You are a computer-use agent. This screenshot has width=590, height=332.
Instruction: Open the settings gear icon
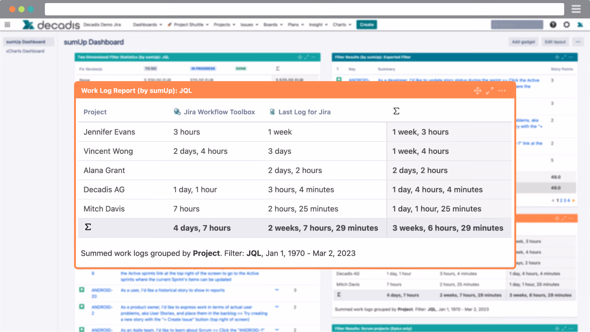tap(567, 25)
